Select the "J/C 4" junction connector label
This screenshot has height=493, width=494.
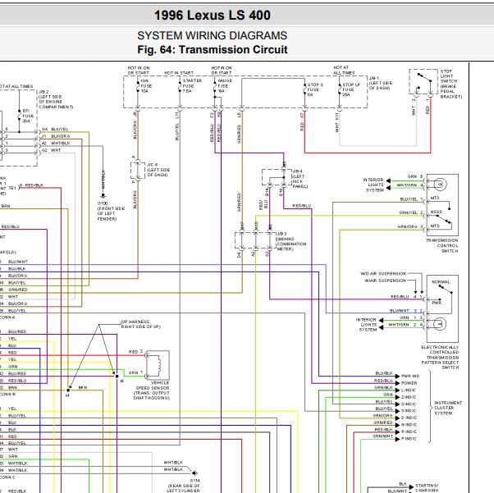158,170
